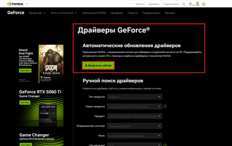232x146 pixels.
Task: Expand the Продукция menu
Action: pos(37,13)
